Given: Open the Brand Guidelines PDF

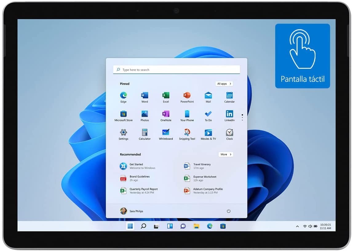Looking at the screenshot, I should point(135,179).
